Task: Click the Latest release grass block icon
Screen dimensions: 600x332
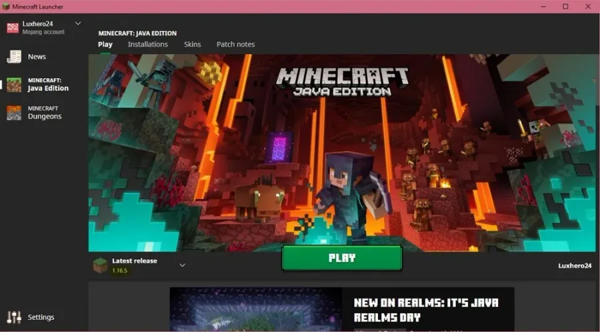Action: point(101,265)
